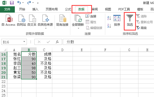Cancel formula bar entry X

39,42
